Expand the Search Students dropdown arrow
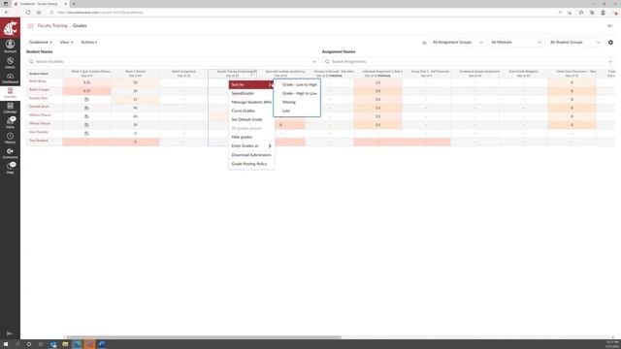 (314, 62)
